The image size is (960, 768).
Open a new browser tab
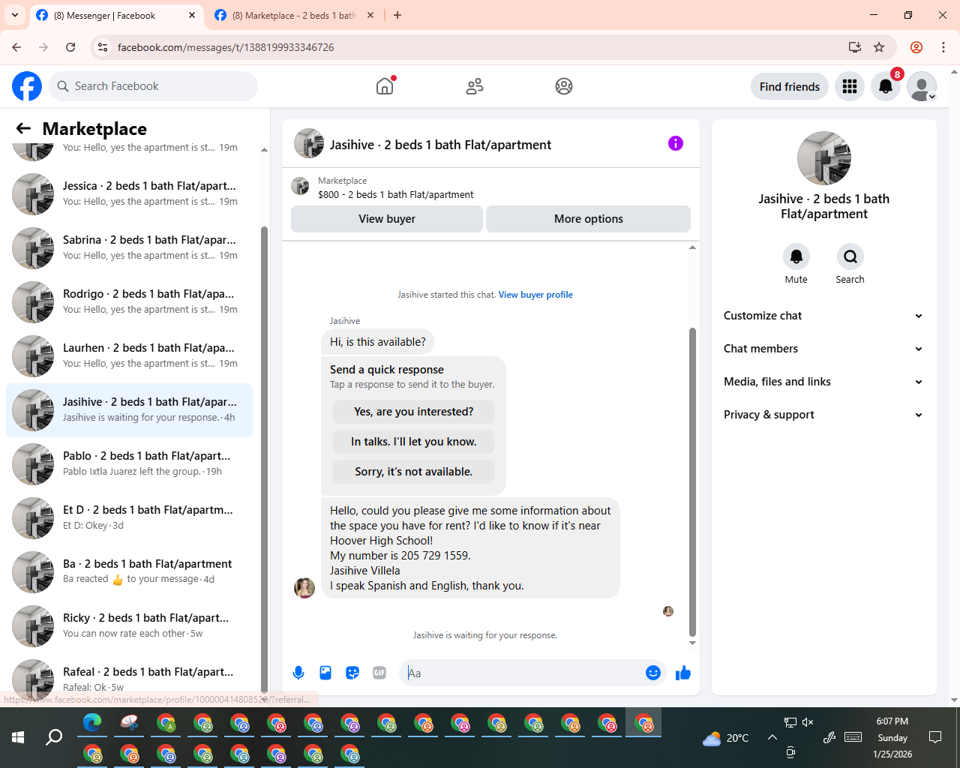397,15
